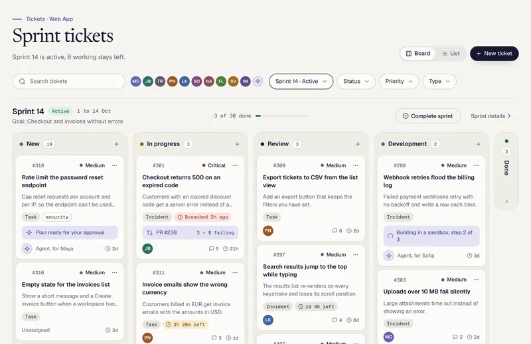Filter by PN avatar in the toolbar
Image resolution: width=531 pixels, height=344 pixels.
pos(173,81)
